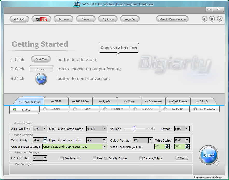Open the Options button
This screenshot has height=180, width=229.
point(108,19)
